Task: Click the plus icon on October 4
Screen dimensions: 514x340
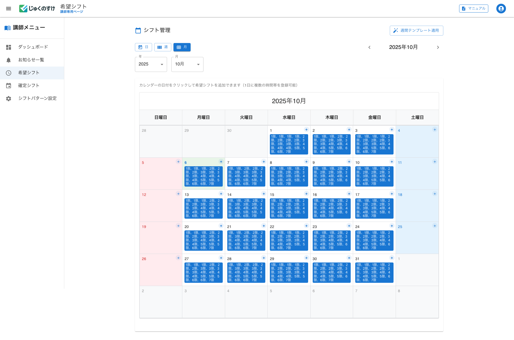Action: 434,130
